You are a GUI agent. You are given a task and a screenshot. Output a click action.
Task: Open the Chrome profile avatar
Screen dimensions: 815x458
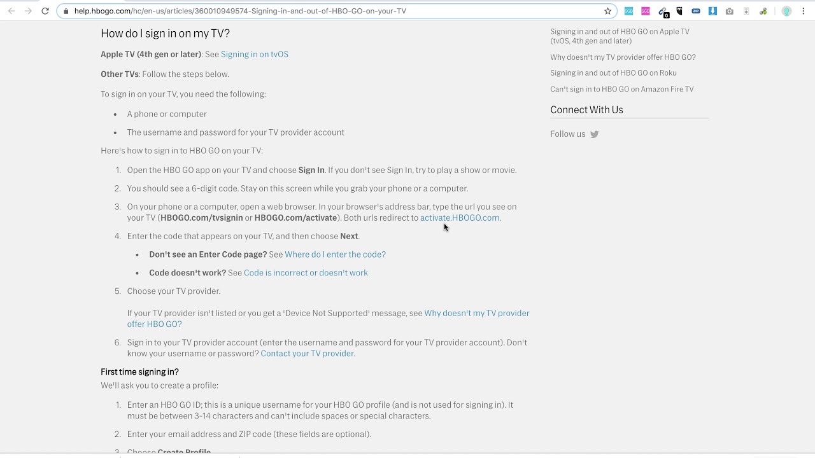tap(786, 11)
